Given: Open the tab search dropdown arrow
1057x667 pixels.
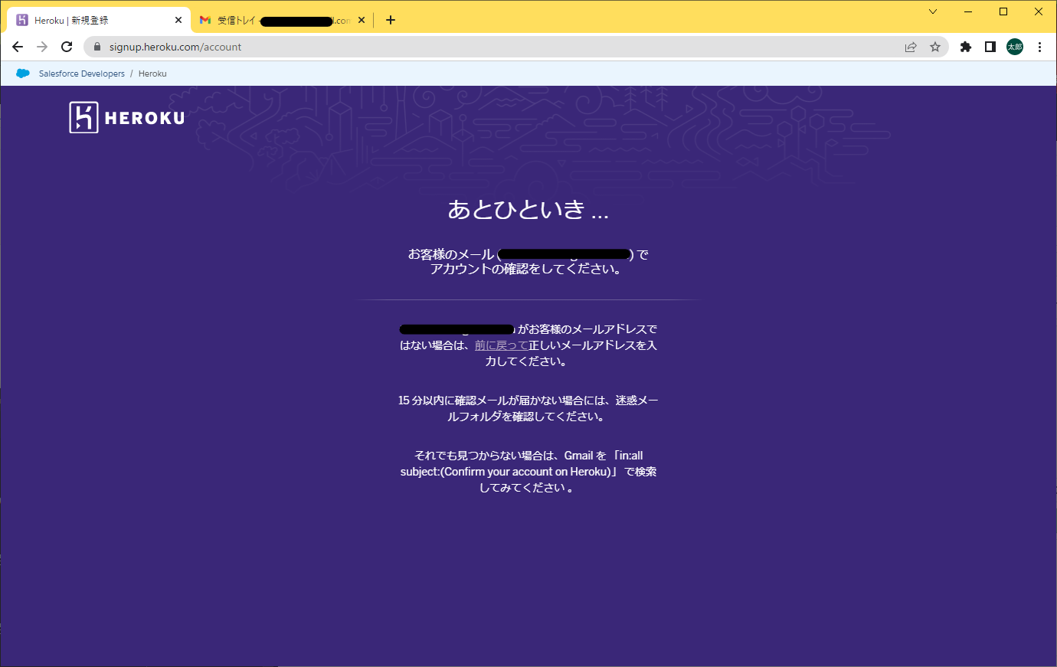Looking at the screenshot, I should [933, 11].
